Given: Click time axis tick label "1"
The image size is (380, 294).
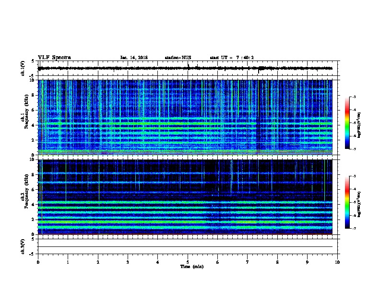Looking at the screenshot, I should (x=68, y=262).
